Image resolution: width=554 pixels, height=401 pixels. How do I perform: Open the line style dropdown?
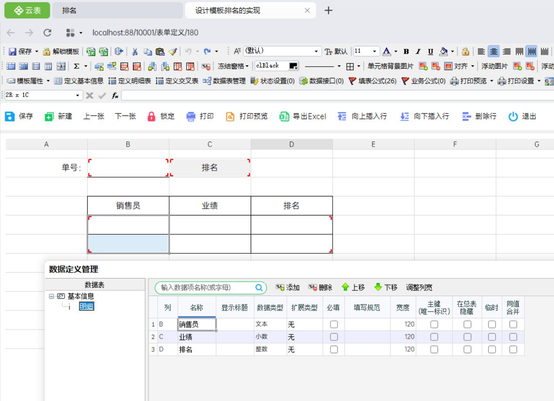click(339, 66)
